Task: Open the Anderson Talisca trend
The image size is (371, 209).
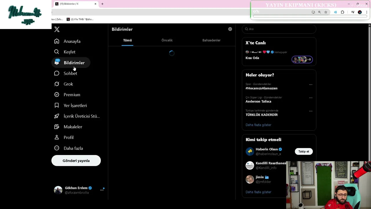Action: pyautogui.click(x=258, y=102)
